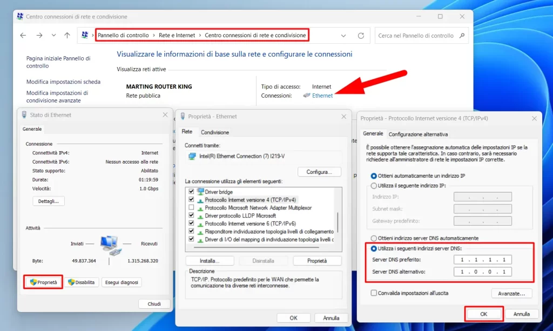This screenshot has width=553, height=331.
Task: Click the network computers activity icon
Action: tap(111, 245)
